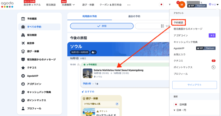
Task: Click the hotel thumbnail photo
Action: click(x=88, y=73)
